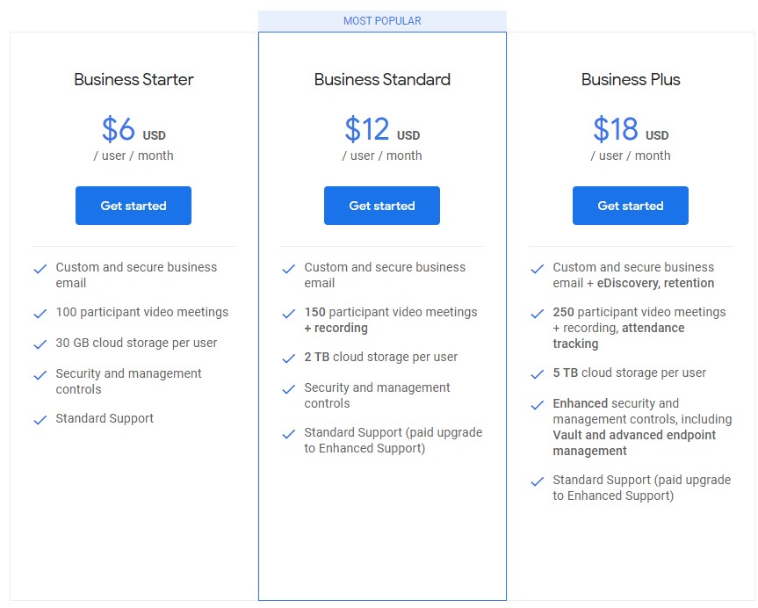This screenshot has width=758, height=608.
Task: Click the $6 USD price
Action: 134,129
